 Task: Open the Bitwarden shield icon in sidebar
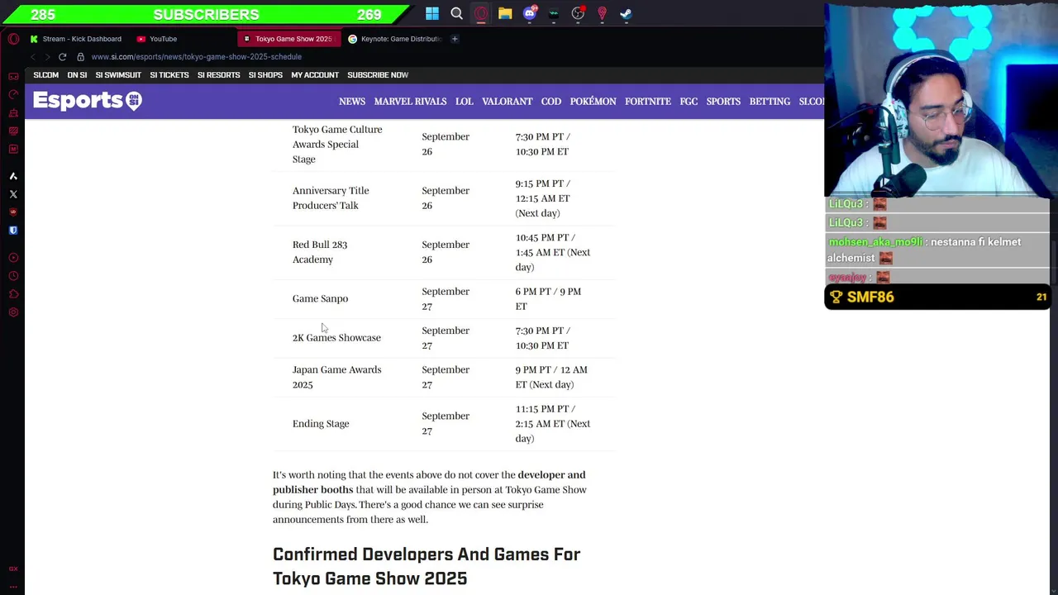(x=13, y=231)
